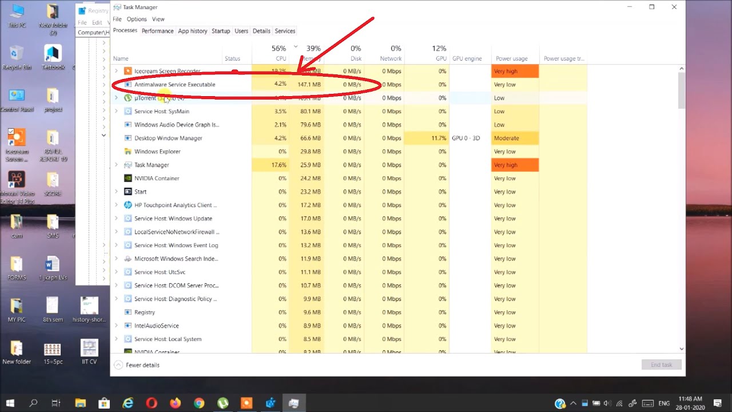
Task: Open the Edit menu in Registry window
Action: (x=97, y=22)
